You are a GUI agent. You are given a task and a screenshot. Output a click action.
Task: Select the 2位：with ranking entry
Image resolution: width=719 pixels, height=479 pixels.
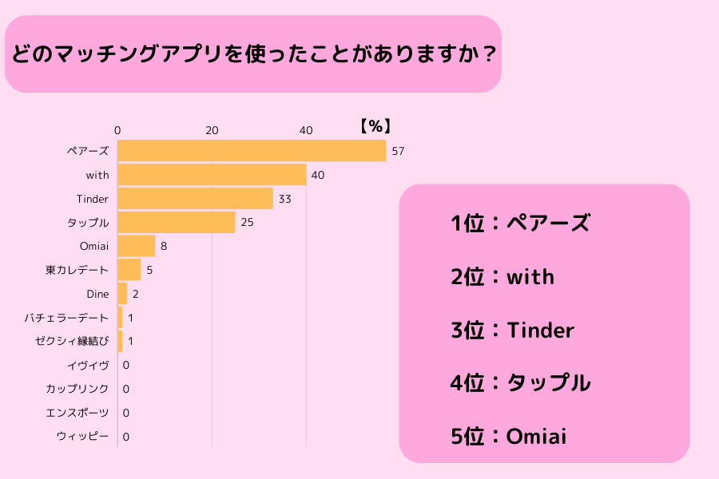(x=503, y=277)
